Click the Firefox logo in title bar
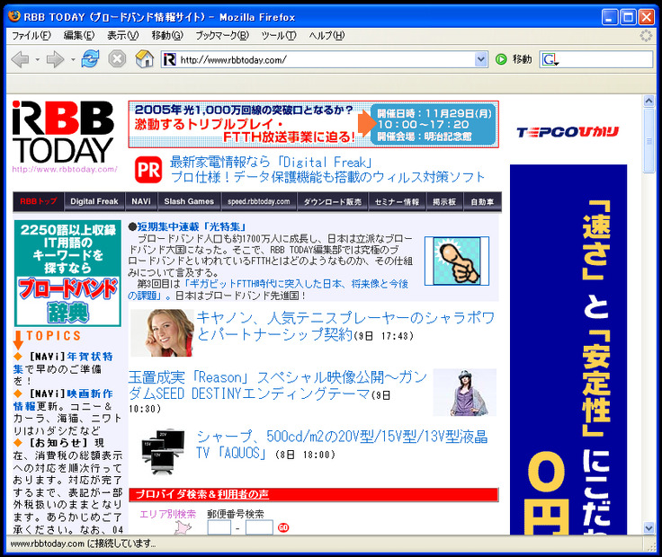 (14, 16)
